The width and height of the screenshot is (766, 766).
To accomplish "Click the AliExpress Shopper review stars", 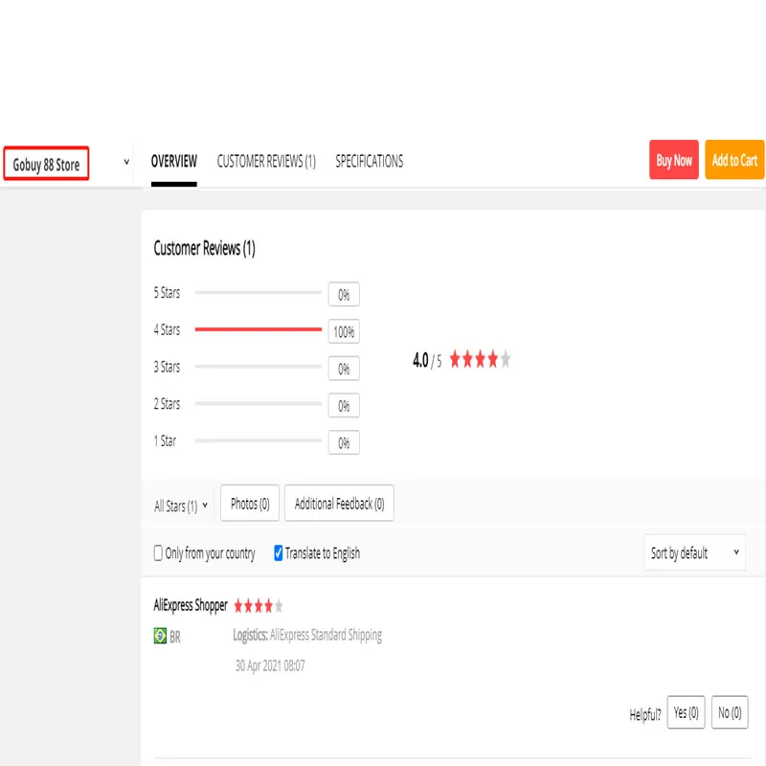I will click(258, 606).
